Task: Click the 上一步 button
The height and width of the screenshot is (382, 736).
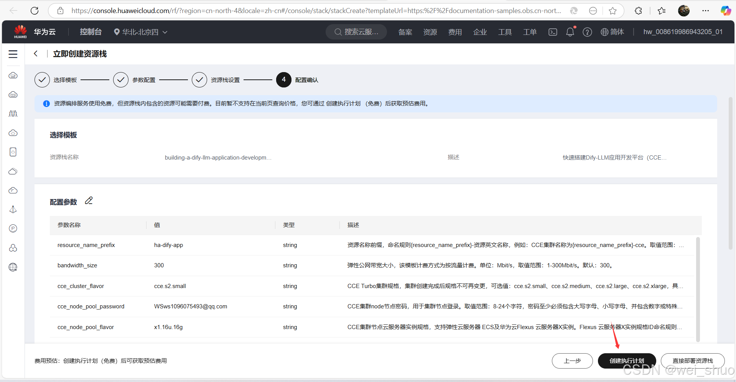Action: [572, 361]
